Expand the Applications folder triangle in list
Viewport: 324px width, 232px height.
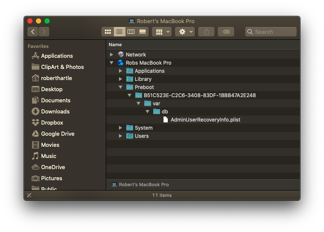(x=120, y=71)
